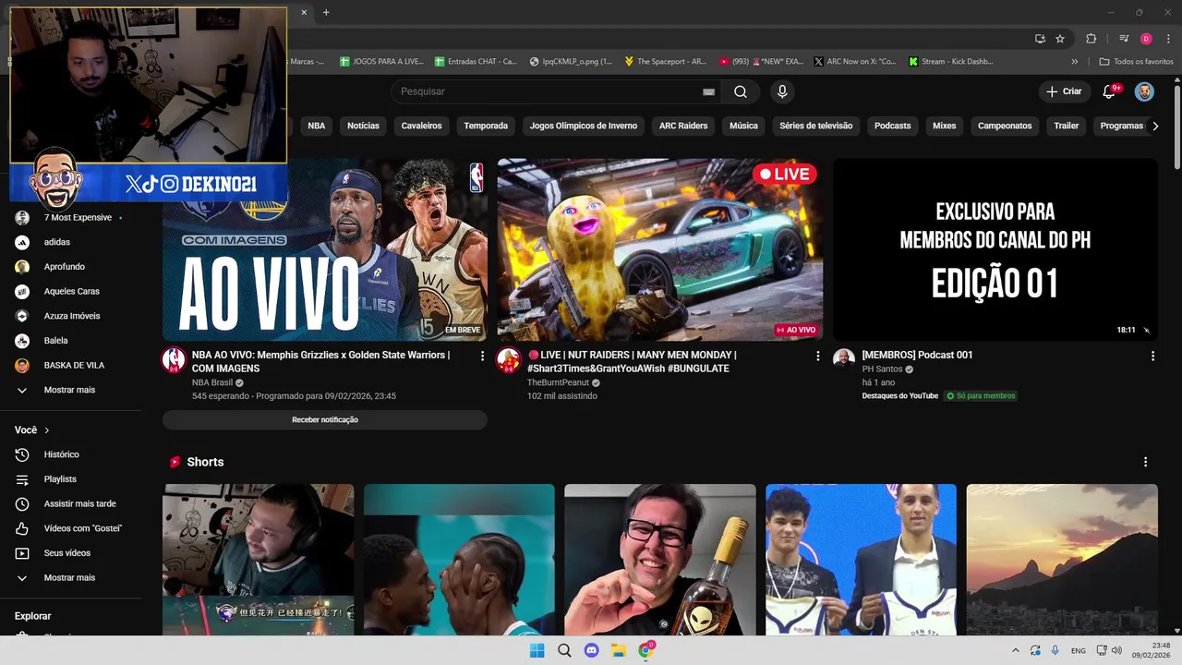
Task: Open The Spaceport bookmark
Action: tap(665, 61)
